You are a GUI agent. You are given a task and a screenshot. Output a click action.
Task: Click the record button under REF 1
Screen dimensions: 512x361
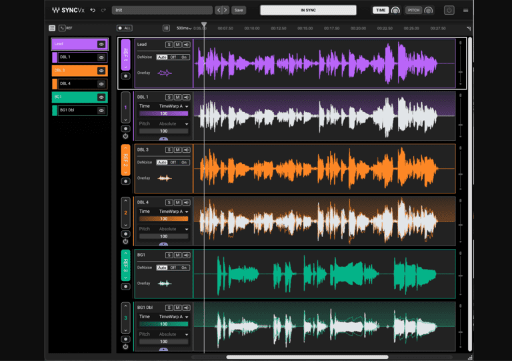[125, 76]
